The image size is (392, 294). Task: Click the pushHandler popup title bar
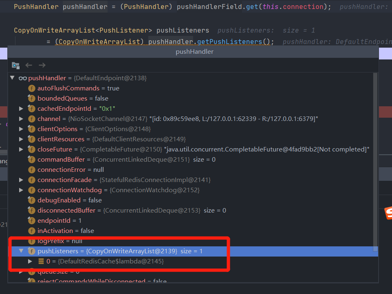pyautogui.click(x=194, y=51)
